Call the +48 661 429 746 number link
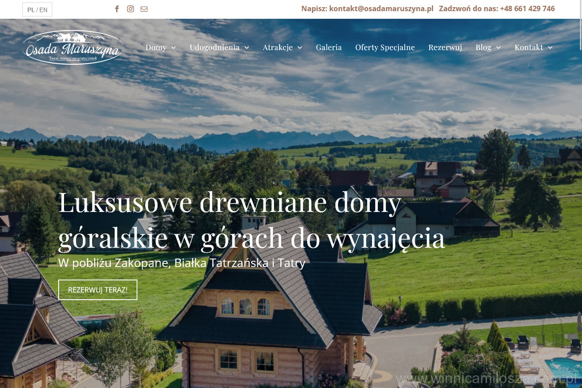582x388 pixels. pos(527,9)
